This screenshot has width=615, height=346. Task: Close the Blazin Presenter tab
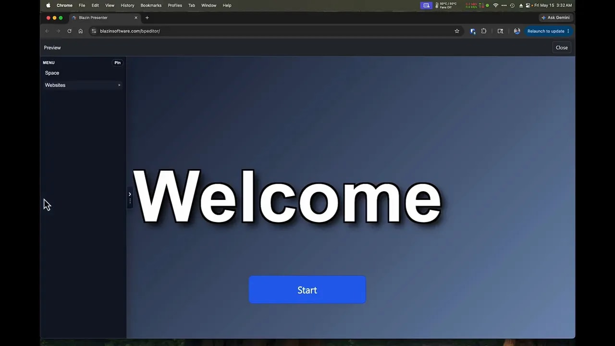point(136,18)
